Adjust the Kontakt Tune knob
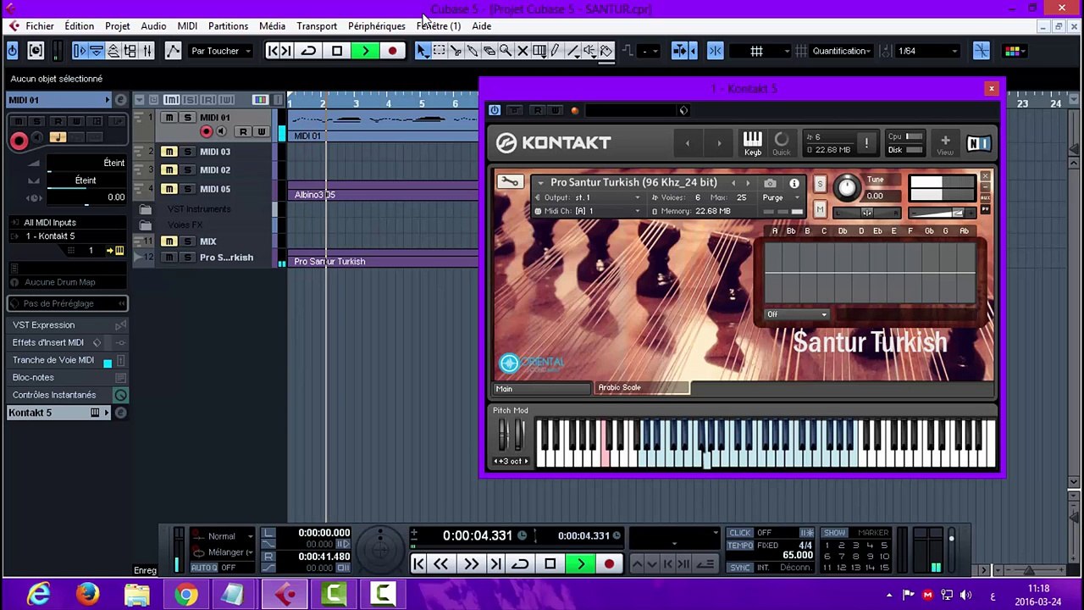 click(847, 187)
